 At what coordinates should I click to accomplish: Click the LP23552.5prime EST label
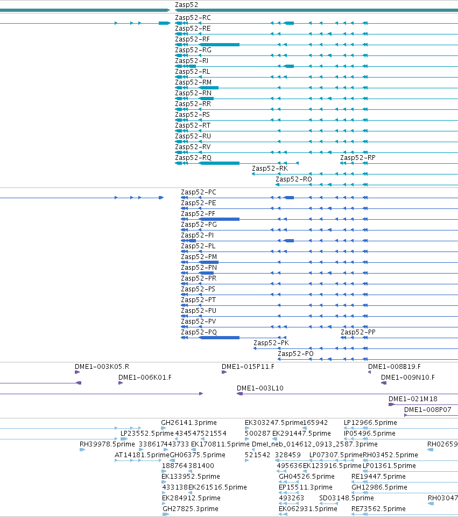147,434
